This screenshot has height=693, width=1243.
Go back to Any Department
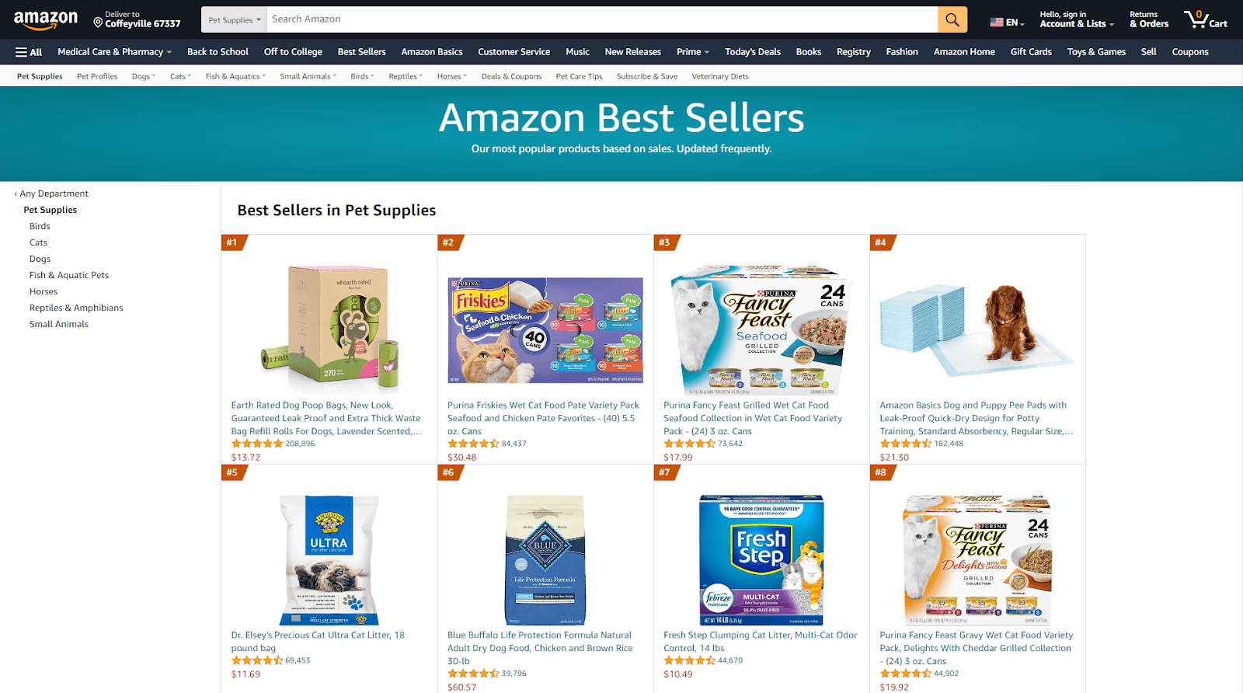(x=53, y=193)
